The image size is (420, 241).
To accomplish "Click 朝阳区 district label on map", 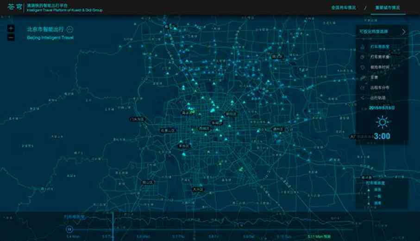I will 231,114.
